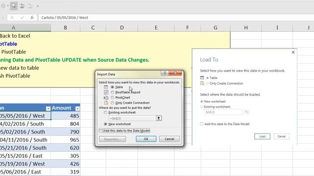Click cell with amount 485
The height and width of the screenshot is (176, 314).
[65, 116]
